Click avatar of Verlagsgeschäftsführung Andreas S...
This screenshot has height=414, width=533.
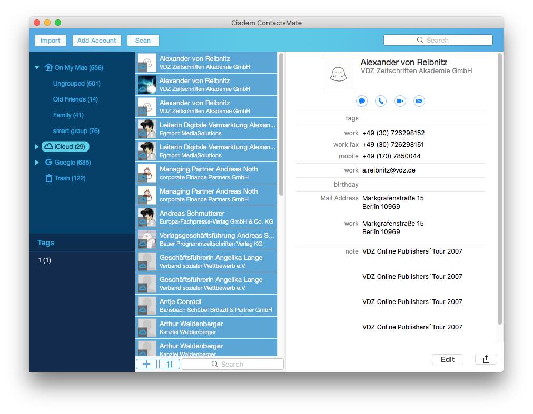[147, 239]
